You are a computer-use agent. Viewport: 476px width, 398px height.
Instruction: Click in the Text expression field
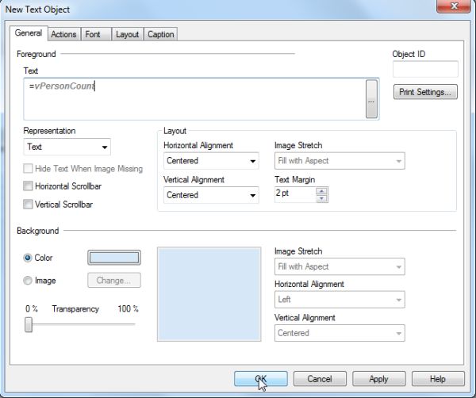(x=194, y=99)
